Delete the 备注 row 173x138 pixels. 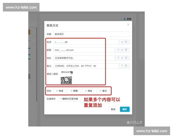[x=126, y=66]
